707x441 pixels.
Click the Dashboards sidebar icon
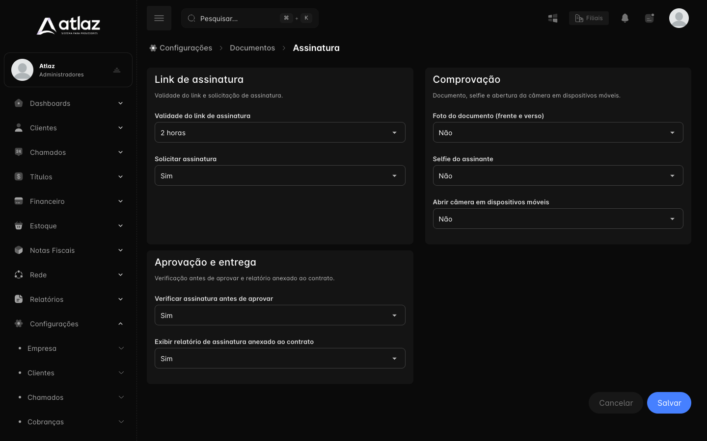pyautogui.click(x=19, y=103)
